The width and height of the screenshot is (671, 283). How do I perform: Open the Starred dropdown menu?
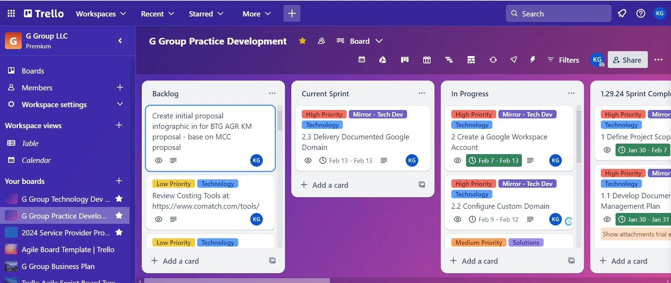[x=206, y=14]
